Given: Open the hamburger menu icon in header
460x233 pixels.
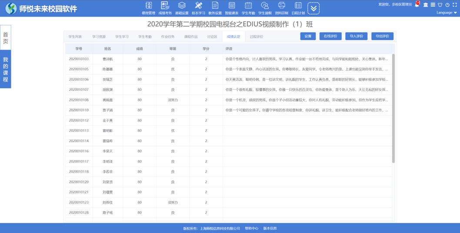Looking at the screenshot, I should (x=433, y=5).
